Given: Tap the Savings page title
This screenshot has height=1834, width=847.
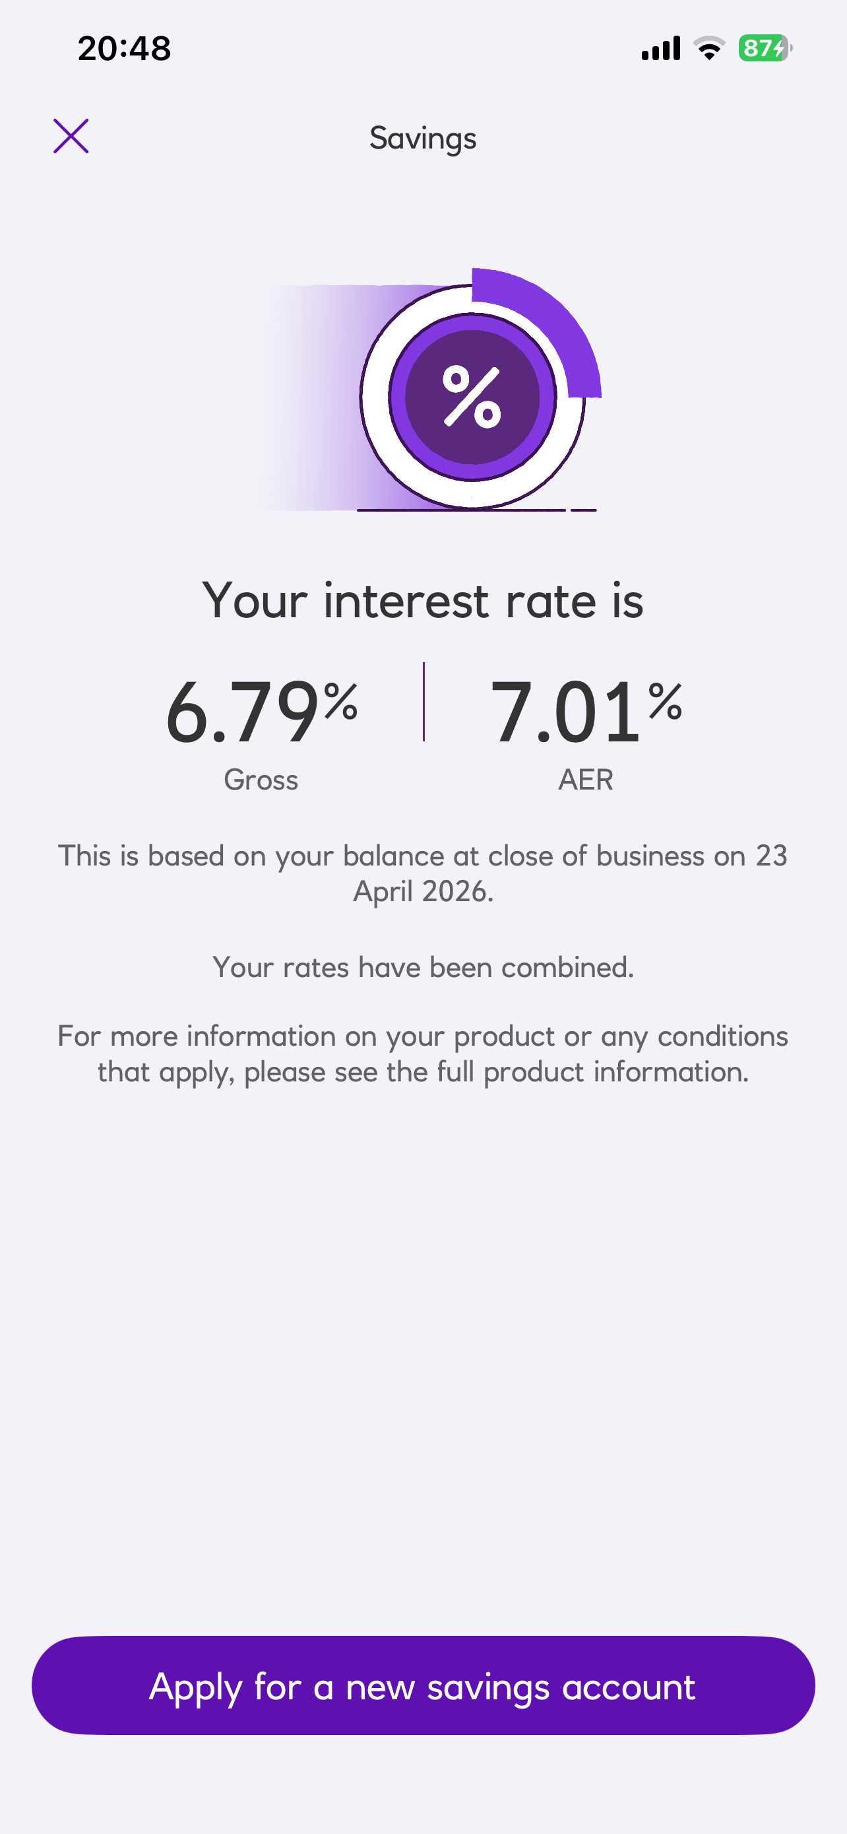Looking at the screenshot, I should coord(422,138).
